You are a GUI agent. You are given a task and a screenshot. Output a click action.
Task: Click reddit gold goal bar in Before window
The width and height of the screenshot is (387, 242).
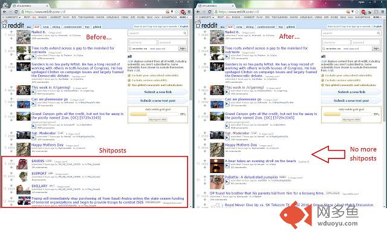(154, 114)
